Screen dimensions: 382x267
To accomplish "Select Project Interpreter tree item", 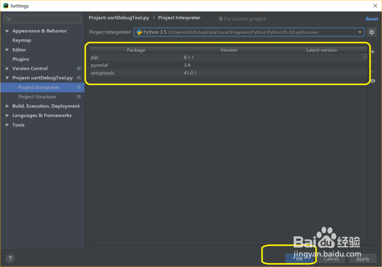I will point(42,87).
